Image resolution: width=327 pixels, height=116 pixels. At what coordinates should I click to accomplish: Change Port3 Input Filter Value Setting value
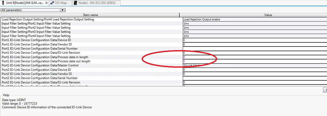[255, 32]
